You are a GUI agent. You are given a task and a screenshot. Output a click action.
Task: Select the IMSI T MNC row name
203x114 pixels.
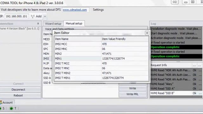[x=62, y=68]
